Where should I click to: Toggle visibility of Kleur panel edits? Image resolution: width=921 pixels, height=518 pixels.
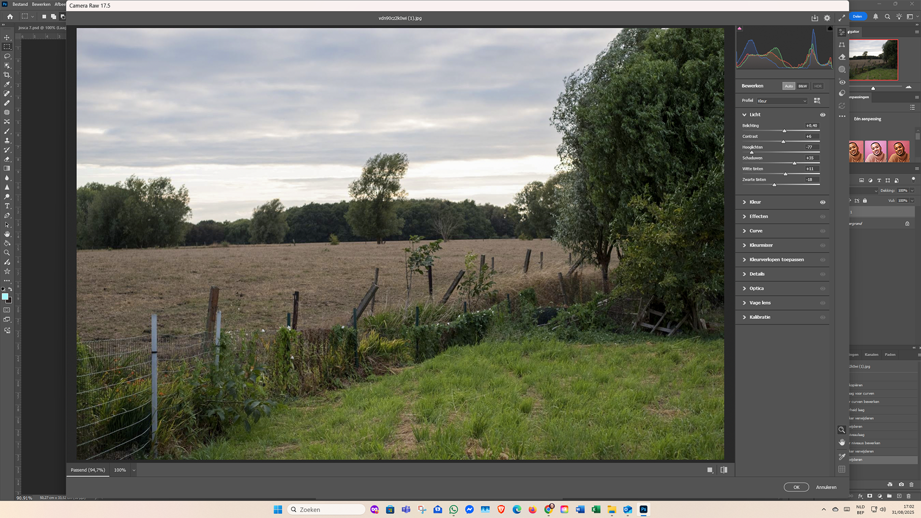point(822,202)
